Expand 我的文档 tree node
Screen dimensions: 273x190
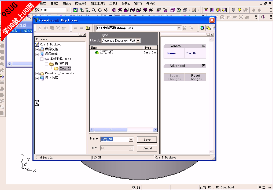tap(37, 49)
